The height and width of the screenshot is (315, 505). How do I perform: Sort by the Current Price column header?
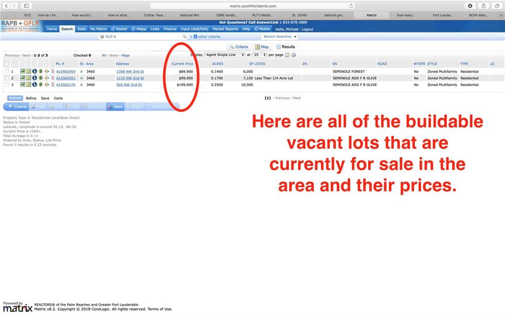click(182, 64)
